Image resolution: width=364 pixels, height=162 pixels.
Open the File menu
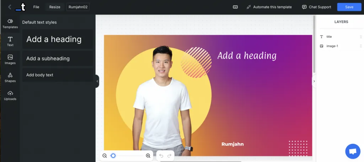pos(36,7)
